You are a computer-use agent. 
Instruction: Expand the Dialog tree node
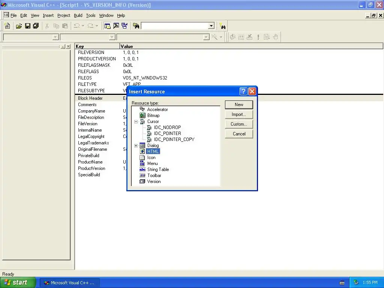pos(136,145)
